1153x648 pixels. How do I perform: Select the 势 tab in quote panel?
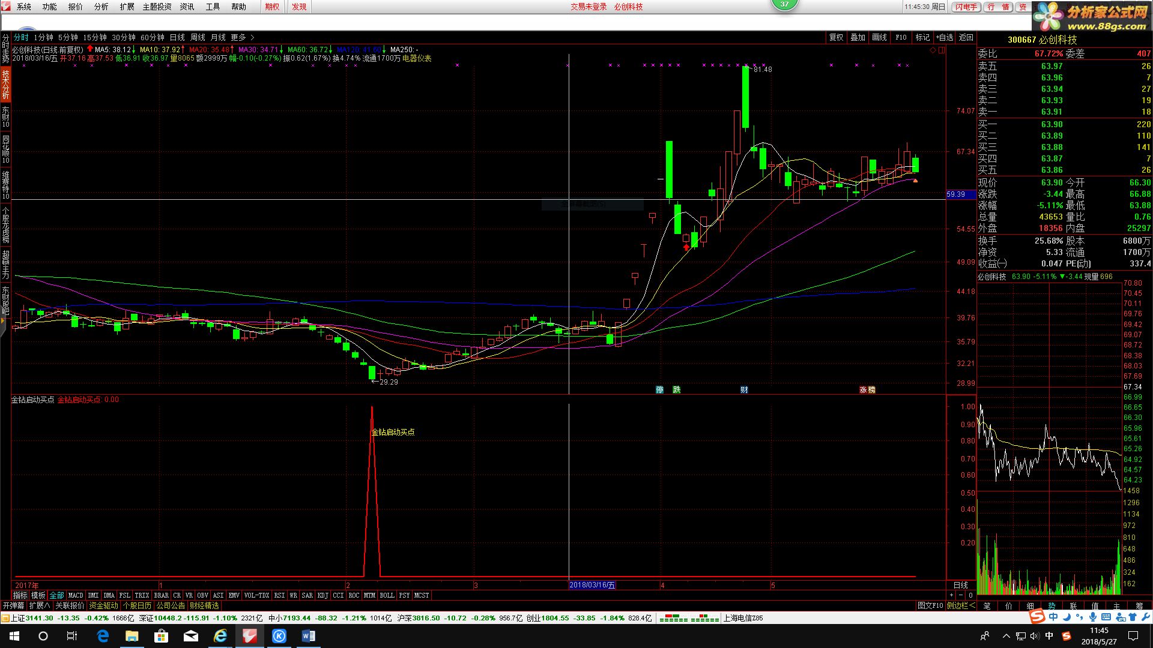1052,606
